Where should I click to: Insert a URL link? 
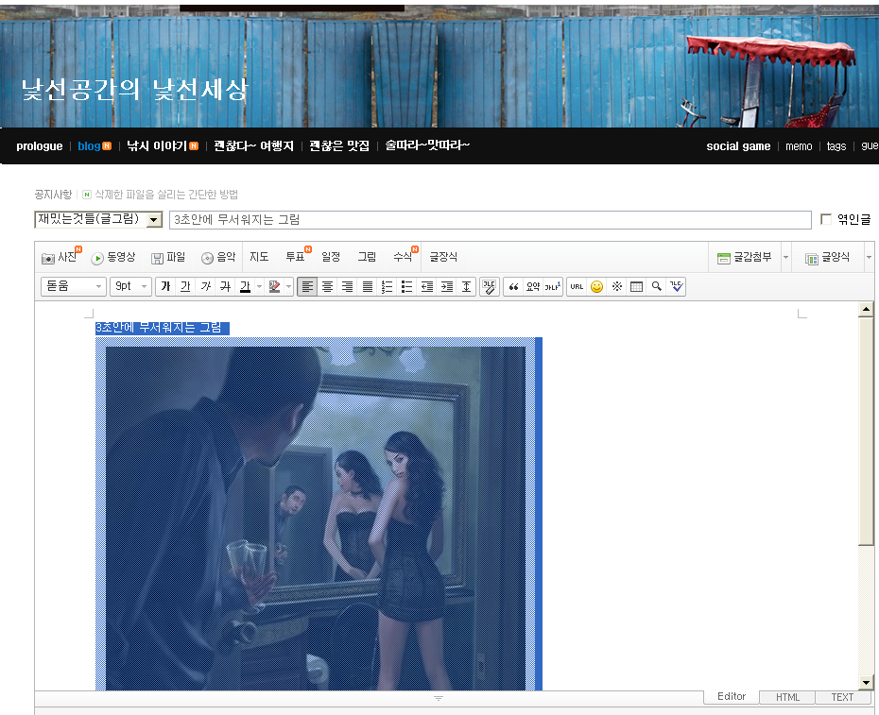pos(577,286)
